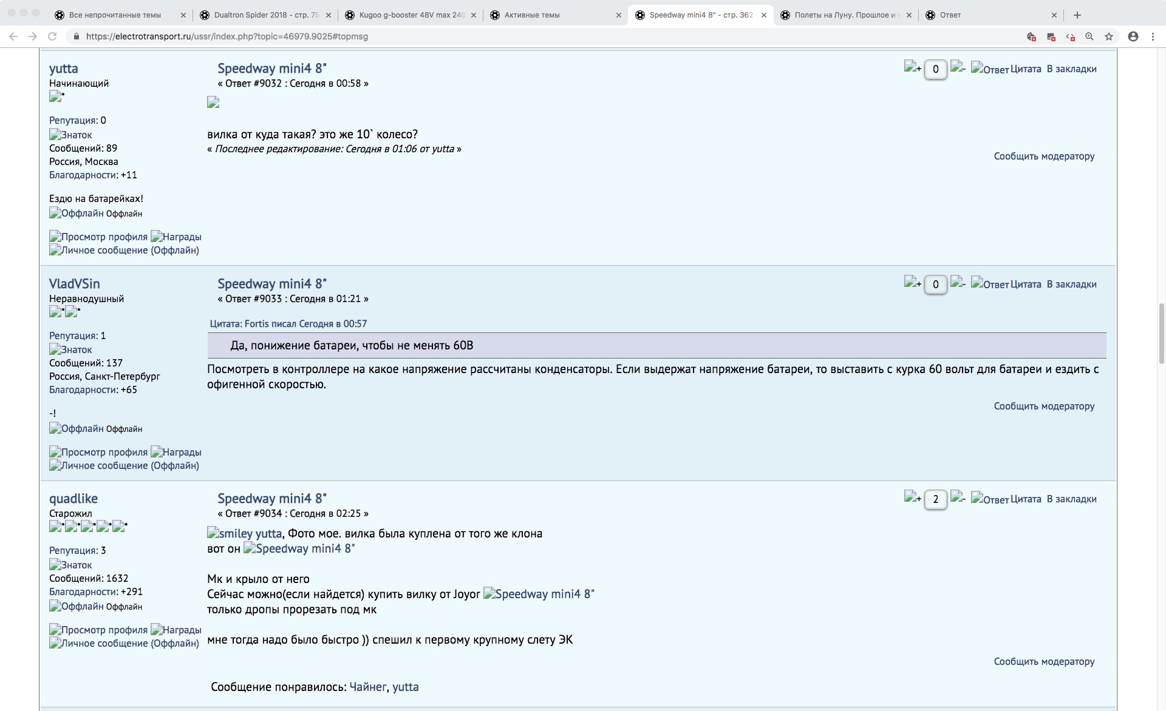Open the Chrome three-dot menu
Screen dimensions: 1166x711
click(1153, 36)
